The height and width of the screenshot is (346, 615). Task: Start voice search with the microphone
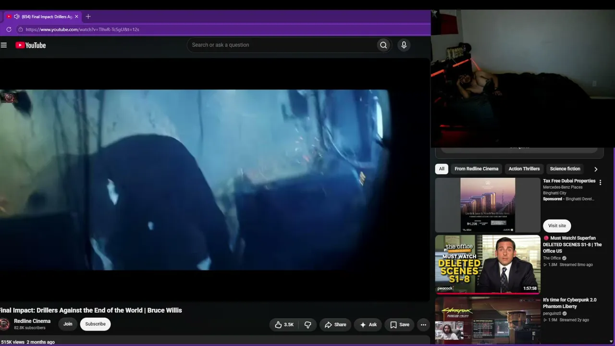click(404, 45)
